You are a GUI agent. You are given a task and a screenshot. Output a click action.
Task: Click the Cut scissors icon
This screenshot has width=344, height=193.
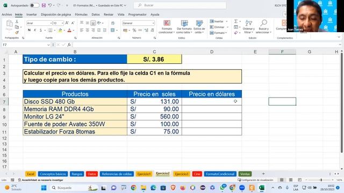point(17,21)
